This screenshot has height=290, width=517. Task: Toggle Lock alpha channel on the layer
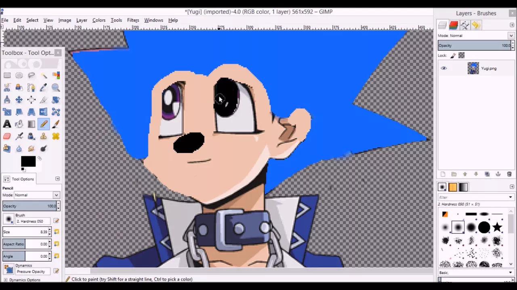tap(461, 55)
